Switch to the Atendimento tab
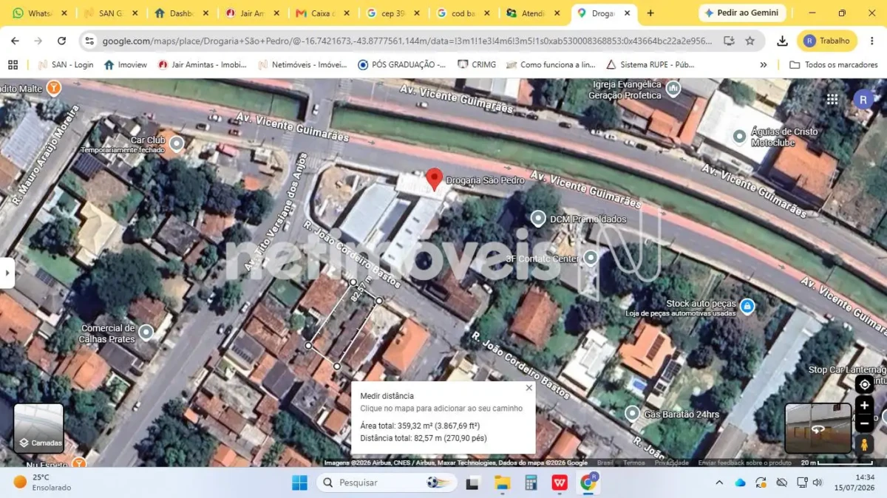This screenshot has width=887, height=498. [533, 13]
